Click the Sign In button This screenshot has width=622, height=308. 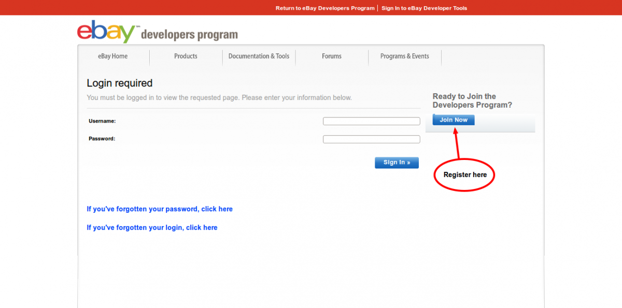point(397,163)
